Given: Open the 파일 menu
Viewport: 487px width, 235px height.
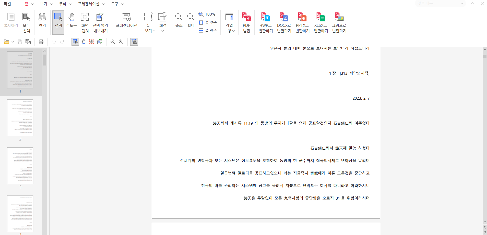Looking at the screenshot, I should (x=7, y=4).
